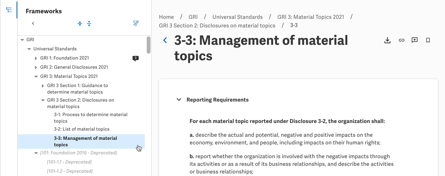Go to GRI 3: Material Topics 2021 breadcrumb
The width and height of the screenshot is (445, 176).
tap(311, 17)
